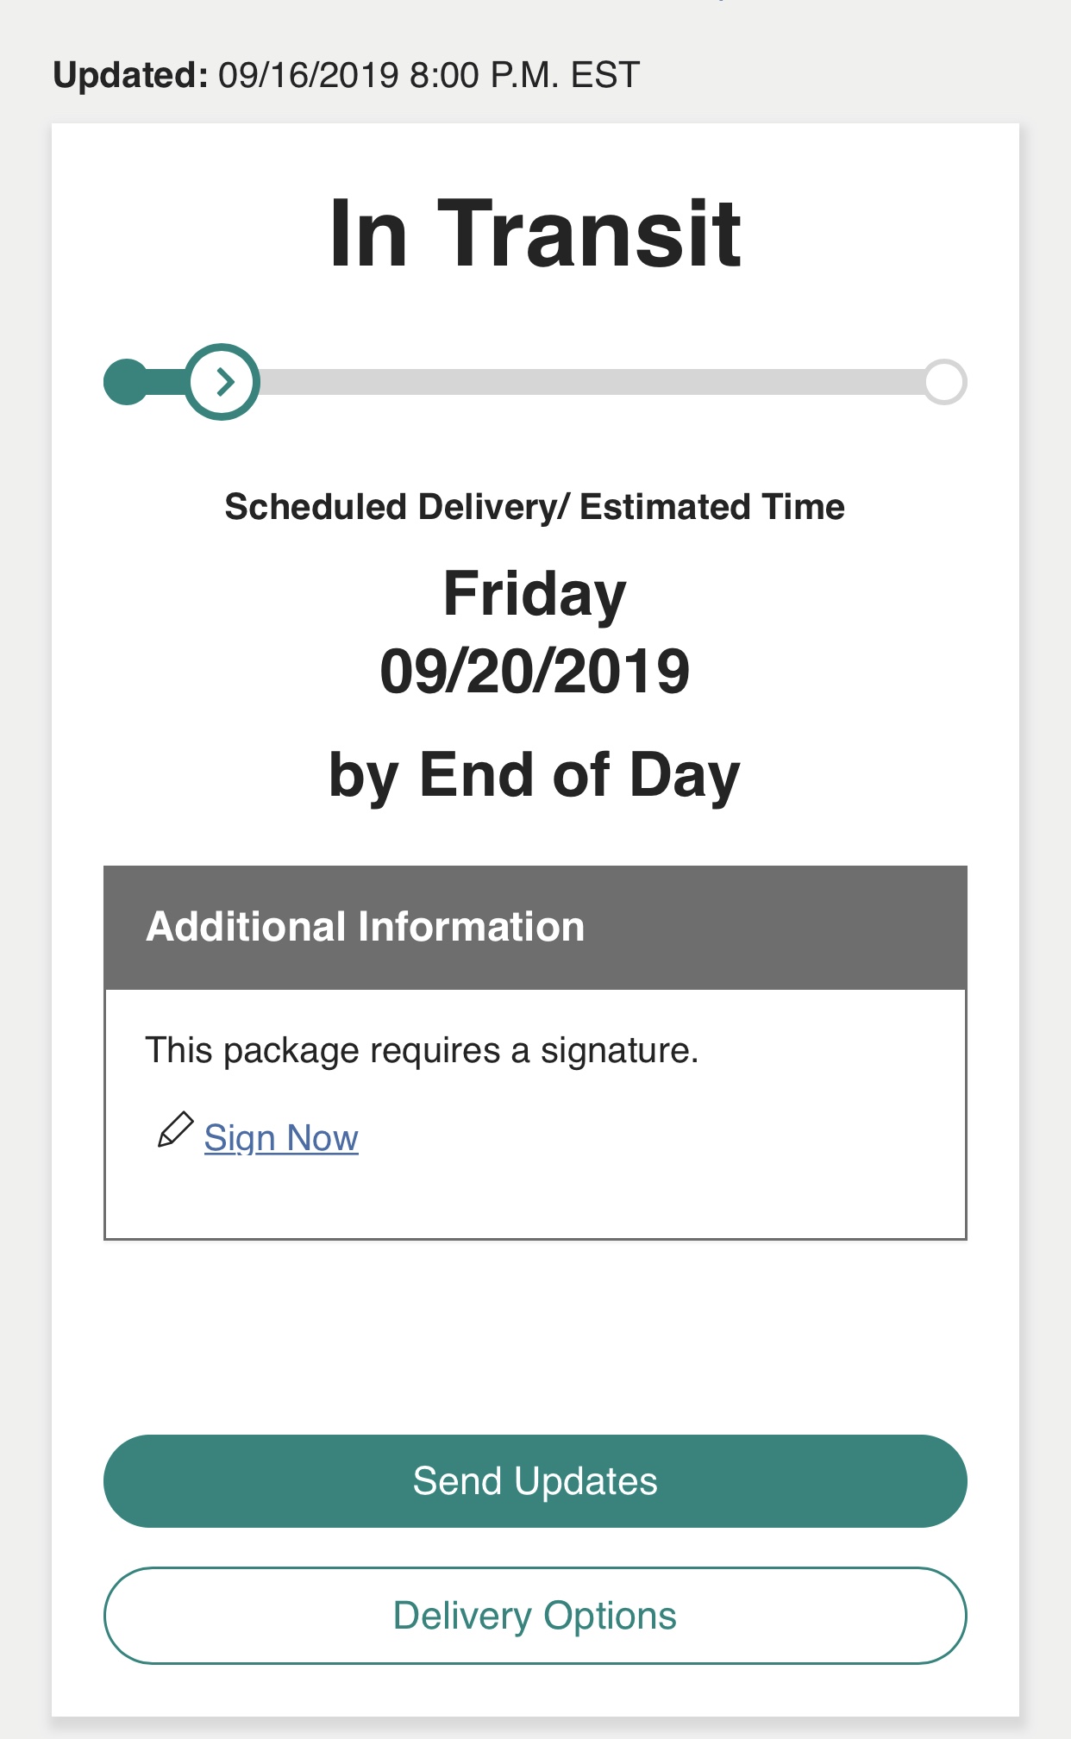The image size is (1071, 1739).
Task: Click the In Transit status heading
Action: tap(535, 233)
